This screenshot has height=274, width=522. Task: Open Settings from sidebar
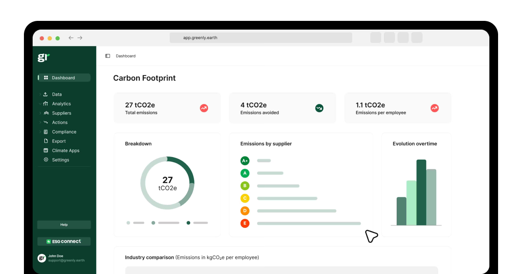(x=60, y=160)
